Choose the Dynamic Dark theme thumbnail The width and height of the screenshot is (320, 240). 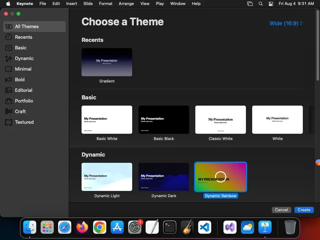tap(164, 177)
